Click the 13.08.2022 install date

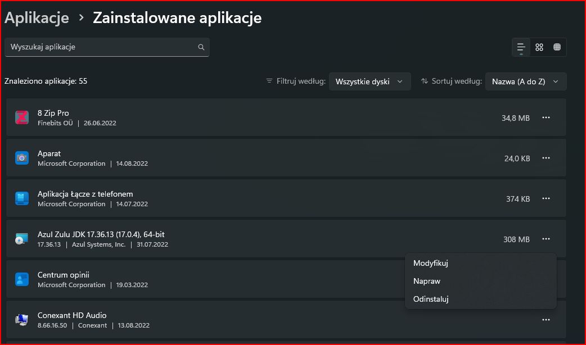[x=133, y=325]
